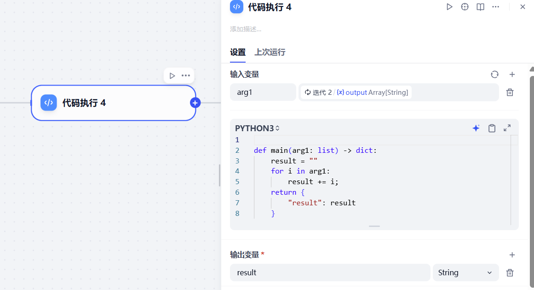Open the AI code generator sparkle icon

click(476, 128)
